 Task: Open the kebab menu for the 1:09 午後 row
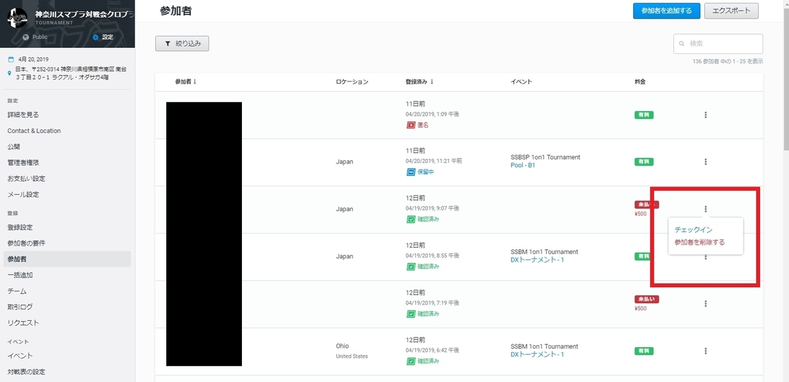click(x=705, y=114)
